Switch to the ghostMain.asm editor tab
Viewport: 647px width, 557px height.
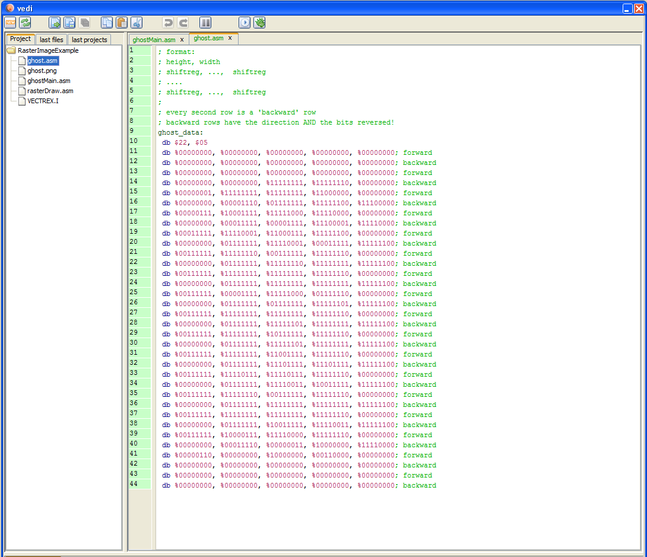point(154,40)
